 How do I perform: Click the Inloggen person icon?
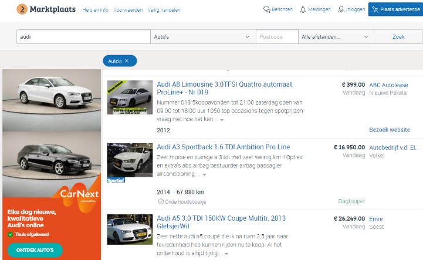(x=341, y=9)
